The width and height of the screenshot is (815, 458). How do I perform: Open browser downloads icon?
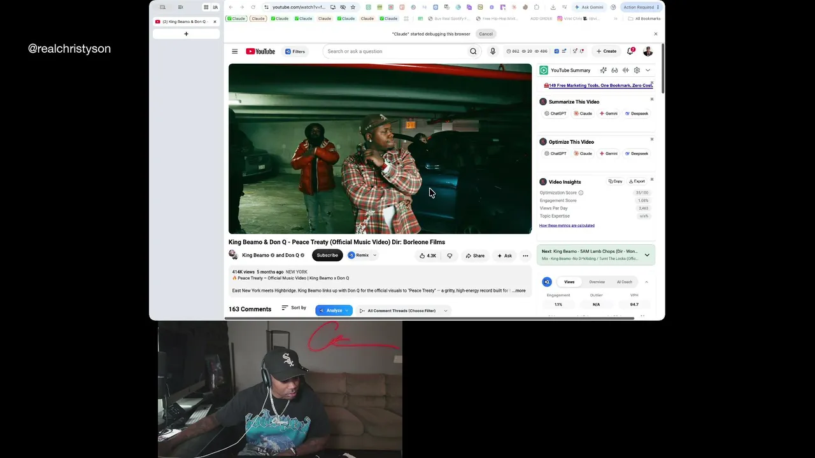(553, 7)
